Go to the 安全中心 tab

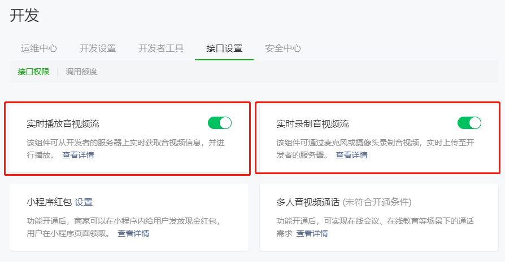(x=283, y=48)
